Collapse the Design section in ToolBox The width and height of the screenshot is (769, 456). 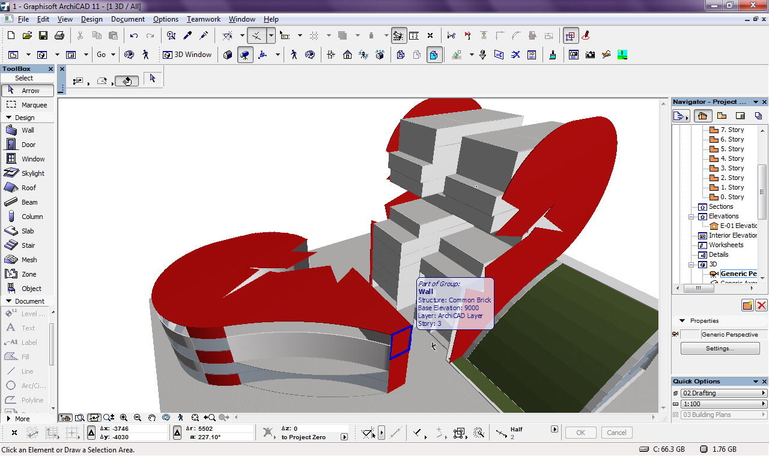pos(8,118)
